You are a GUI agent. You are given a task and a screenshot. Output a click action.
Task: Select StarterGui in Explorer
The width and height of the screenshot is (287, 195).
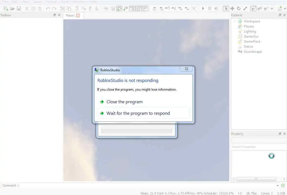coord(251,36)
